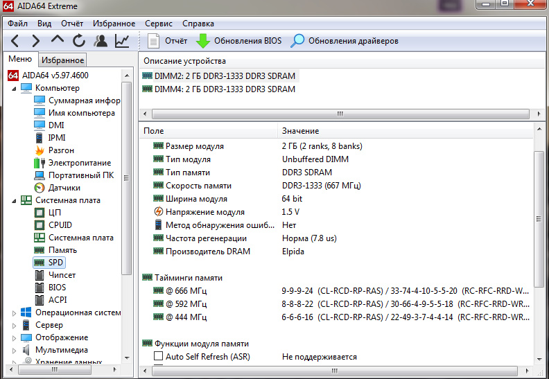
Task: Open the Отчёт menu
Action: pos(72,24)
